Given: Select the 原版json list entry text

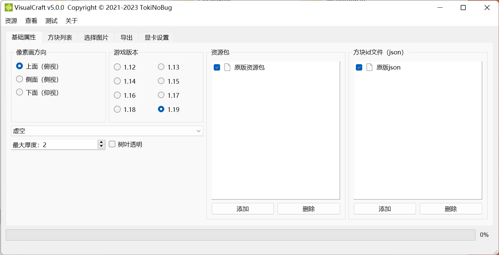Looking at the screenshot, I should point(388,68).
